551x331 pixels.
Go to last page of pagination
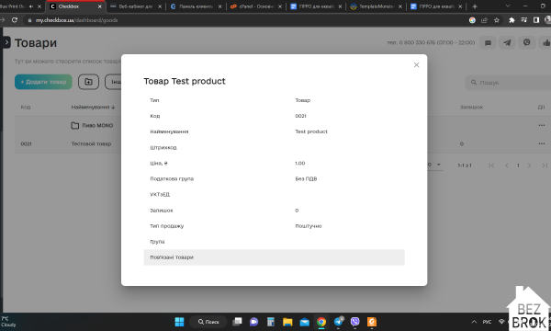tap(545, 165)
